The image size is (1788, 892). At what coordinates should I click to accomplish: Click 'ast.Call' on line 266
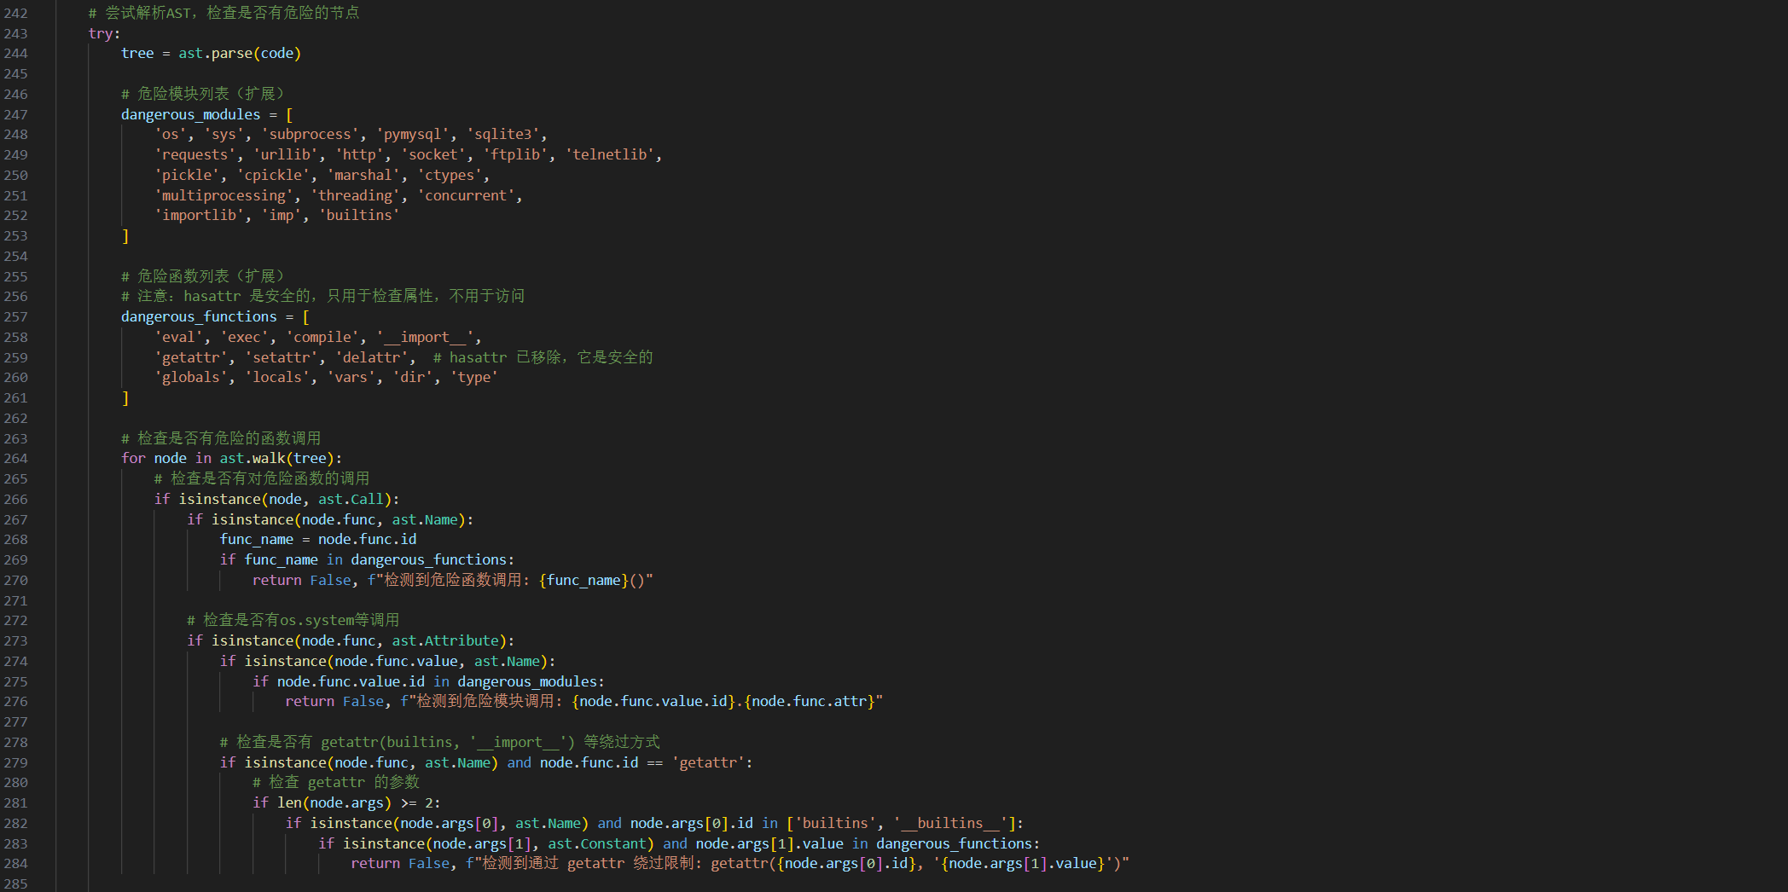pos(351,499)
